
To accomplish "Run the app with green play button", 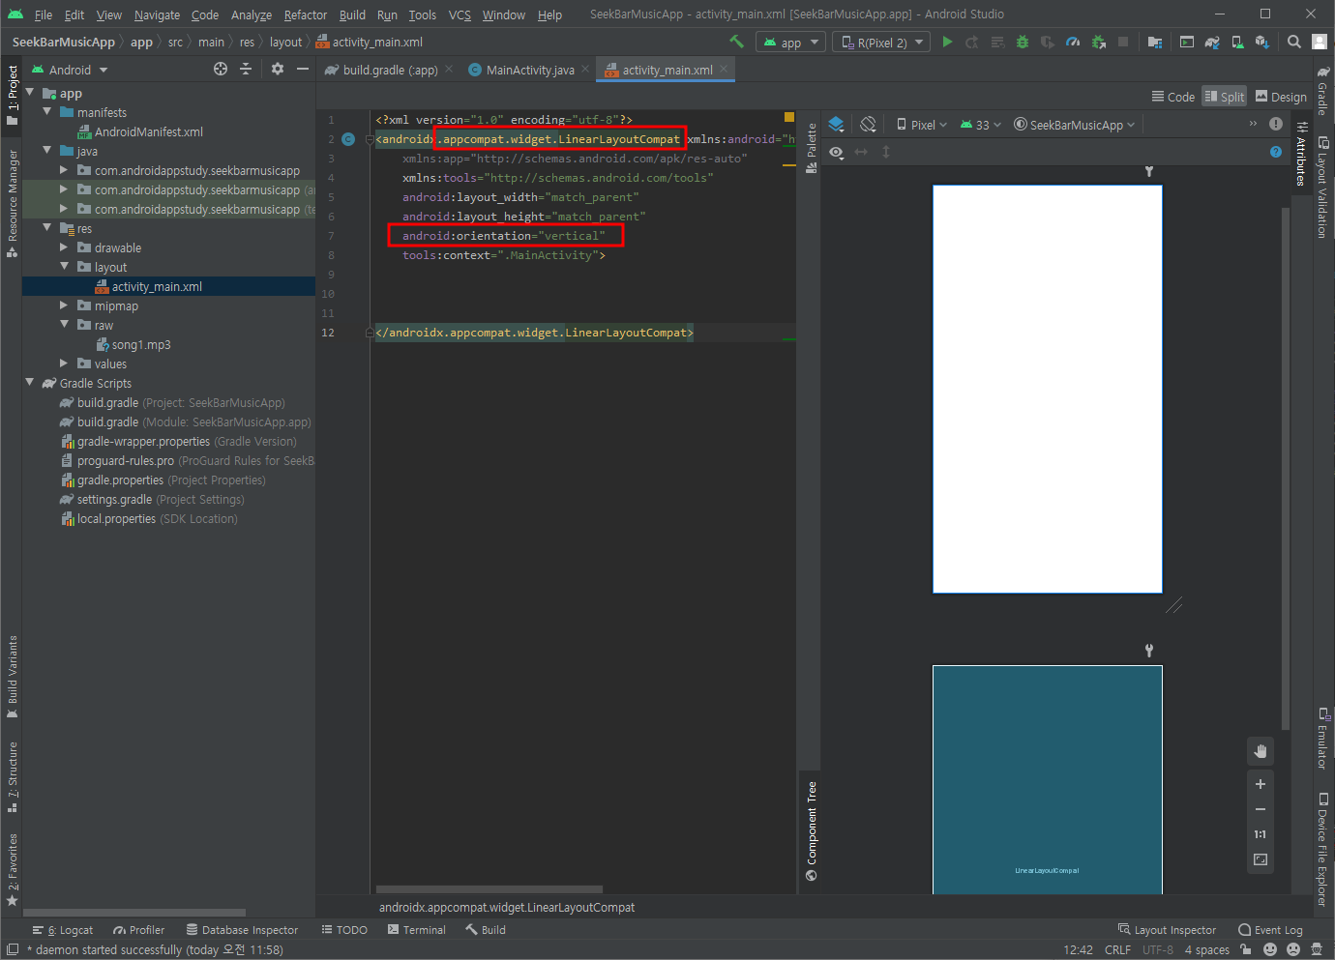I will pos(947,42).
